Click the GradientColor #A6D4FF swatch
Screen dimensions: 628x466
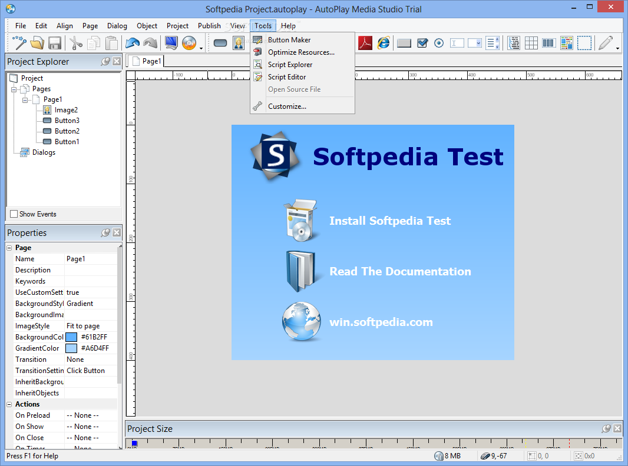coord(71,348)
